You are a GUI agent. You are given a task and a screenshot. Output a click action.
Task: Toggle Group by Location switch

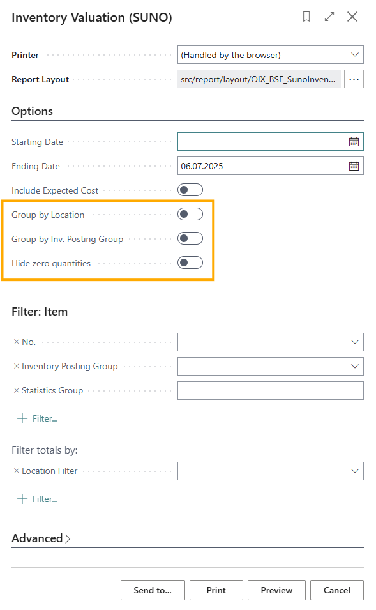pos(190,214)
